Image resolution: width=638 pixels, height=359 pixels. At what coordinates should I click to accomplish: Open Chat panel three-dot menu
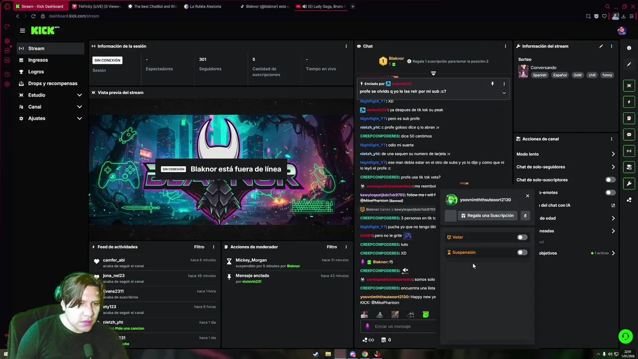(505, 46)
